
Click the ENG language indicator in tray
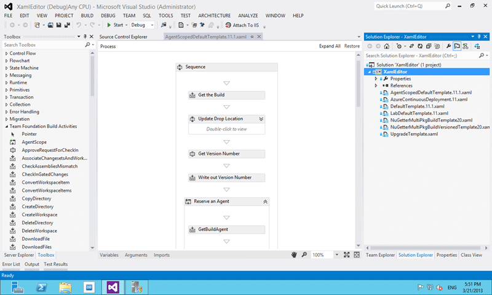(452, 288)
